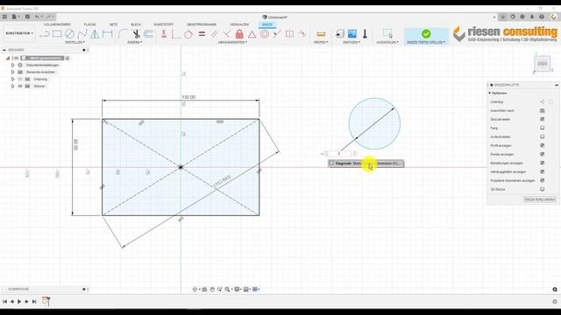Click the Insert McMaster-Carr screw icon
Screen dimensions: 561x315
365,34
